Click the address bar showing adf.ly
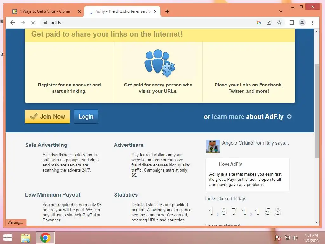Viewport: 325px width, 244px height. tap(149, 23)
